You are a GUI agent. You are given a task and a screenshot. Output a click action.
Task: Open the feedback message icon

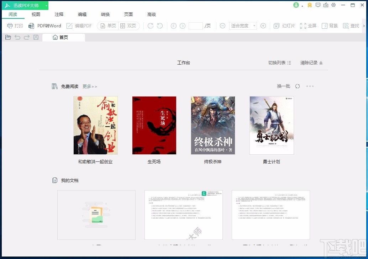[318, 5]
